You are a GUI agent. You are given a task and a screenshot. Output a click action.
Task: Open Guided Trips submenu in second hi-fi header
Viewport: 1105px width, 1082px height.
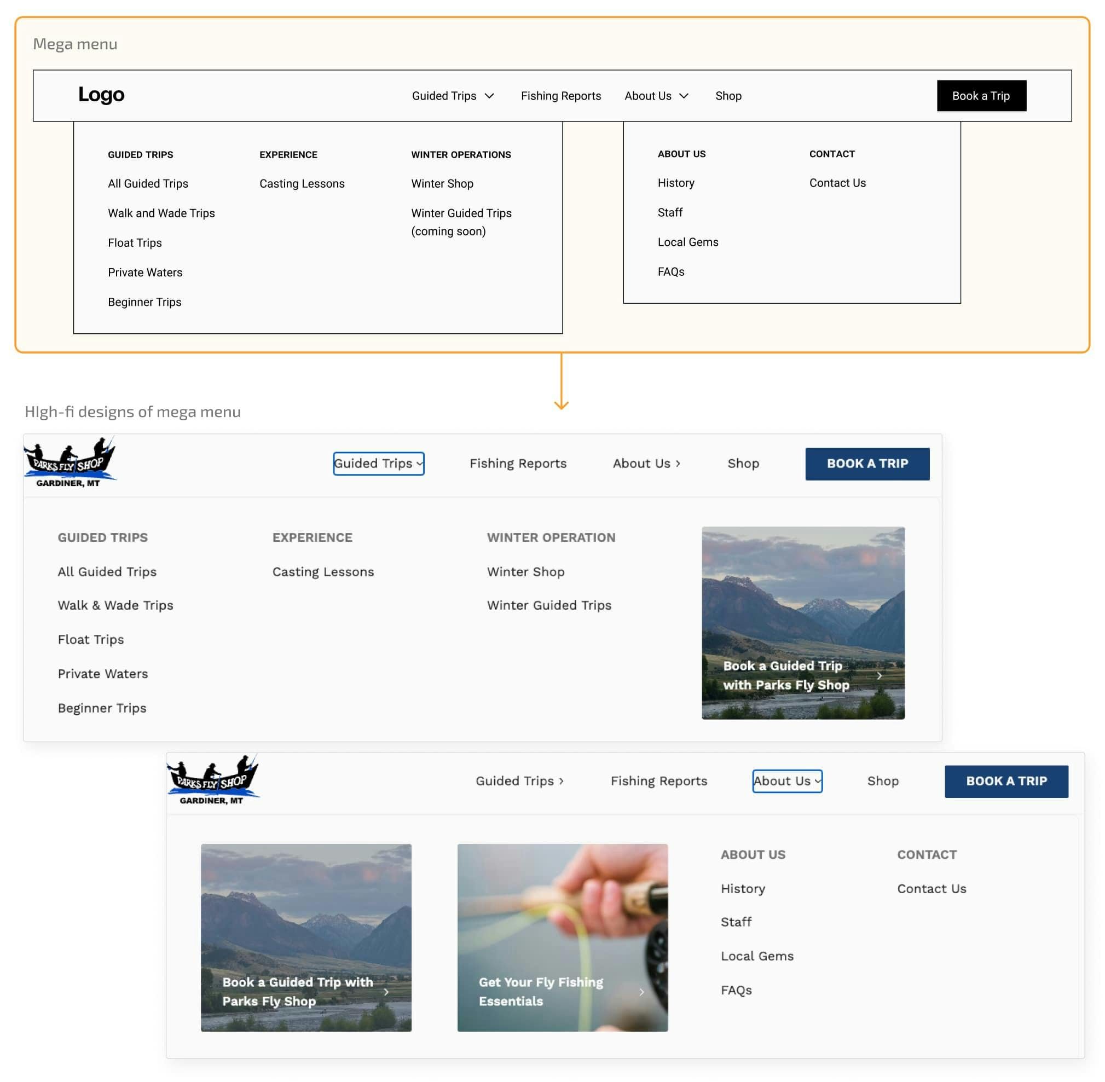coord(519,781)
